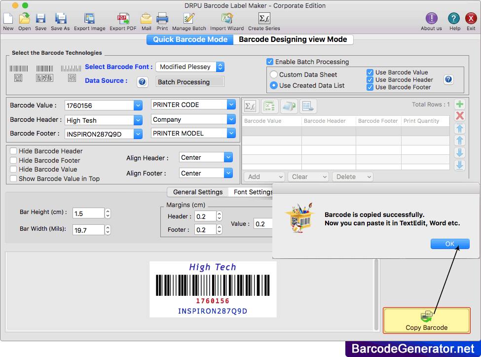
Task: Check Hide Barcode Header
Action: pyautogui.click(x=13, y=151)
